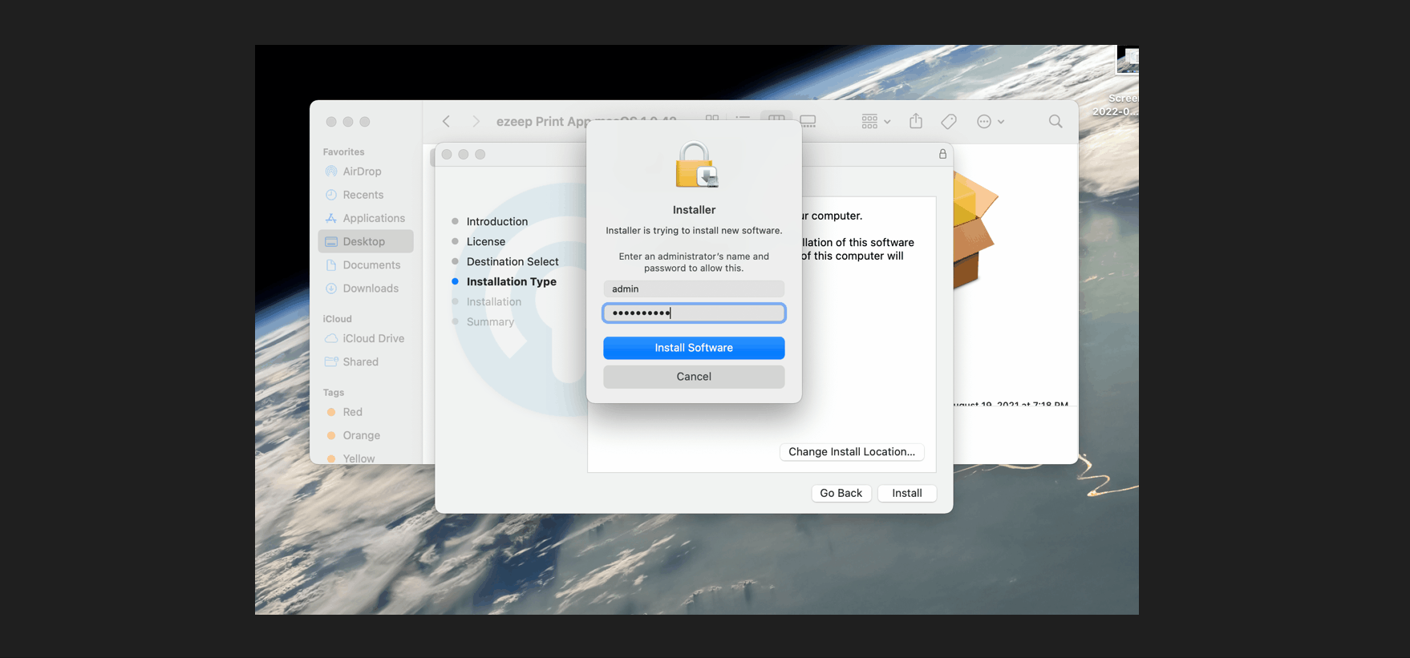Click the password field in Installer dialog
The height and width of the screenshot is (658, 1410).
tap(694, 313)
